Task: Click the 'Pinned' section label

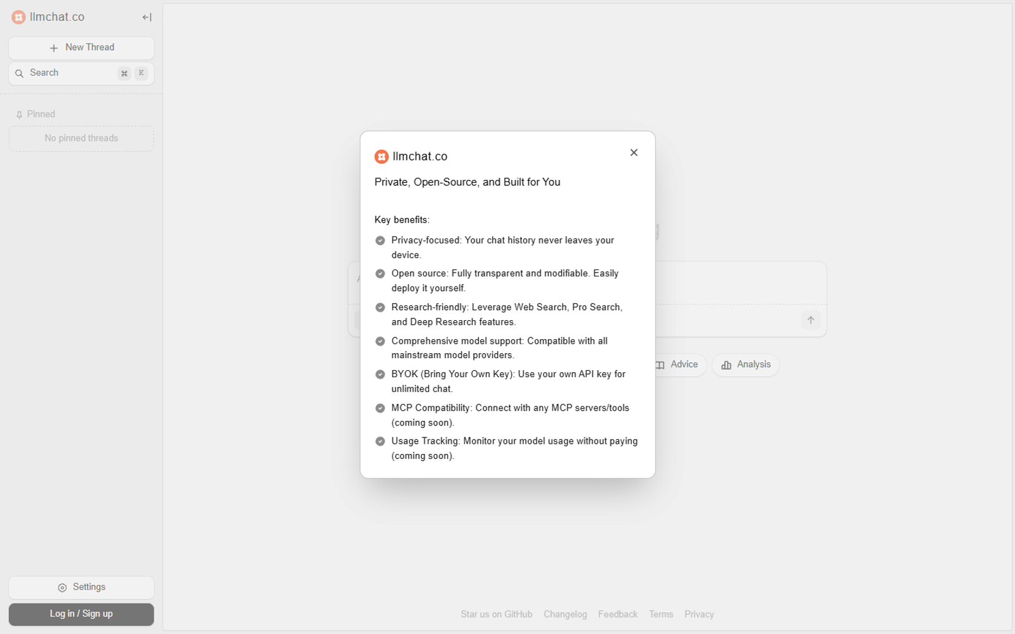Action: coord(41,115)
